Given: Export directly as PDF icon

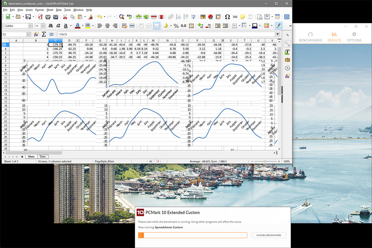Looking at the screenshot, I should click(40, 17).
